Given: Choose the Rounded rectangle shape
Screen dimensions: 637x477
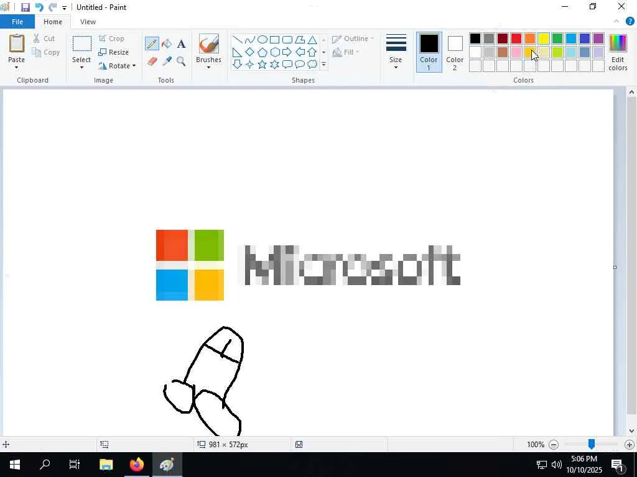Looking at the screenshot, I should point(287,40).
